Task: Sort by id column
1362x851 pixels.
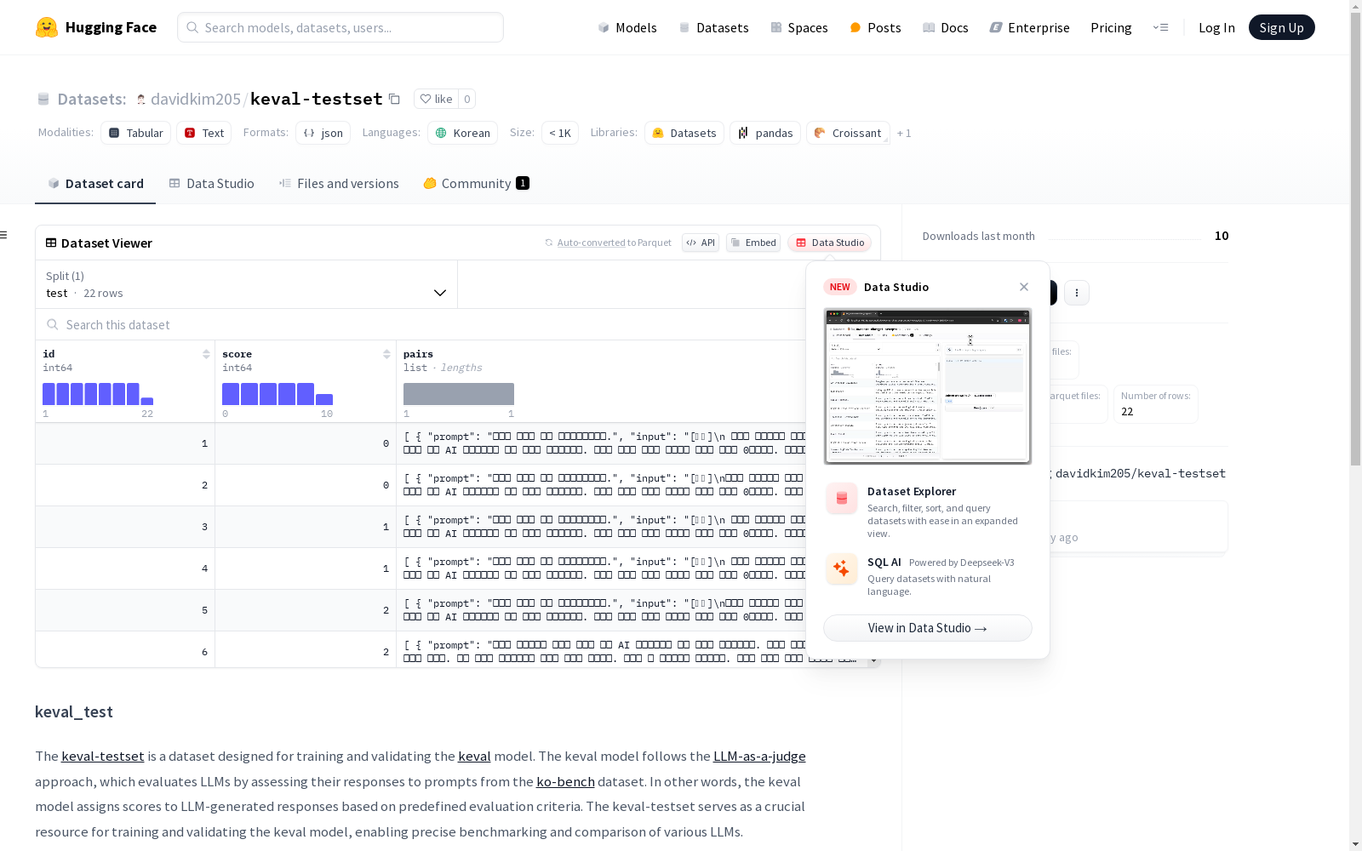Action: coord(206,354)
